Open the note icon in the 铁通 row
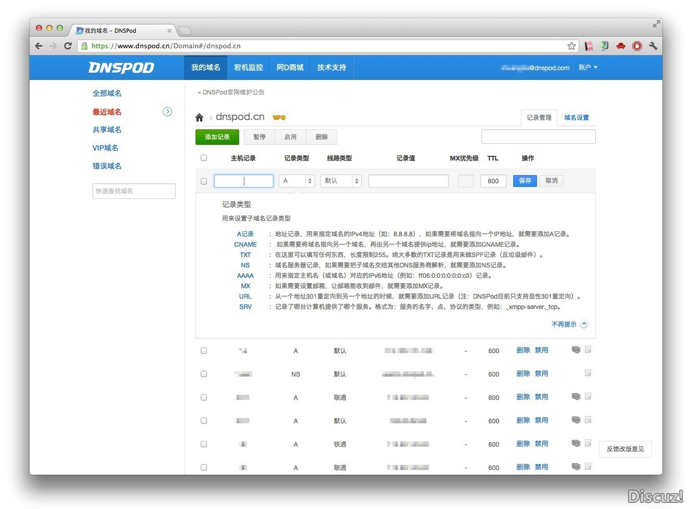This screenshot has width=692, height=509. point(588,443)
